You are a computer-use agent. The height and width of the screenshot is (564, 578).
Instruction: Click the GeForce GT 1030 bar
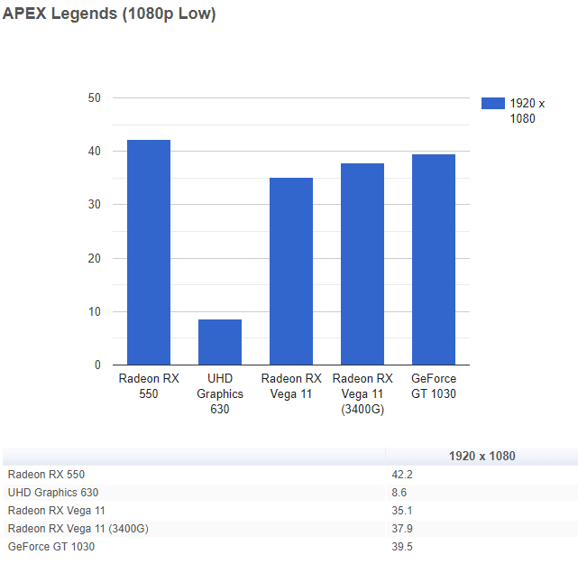[434, 260]
